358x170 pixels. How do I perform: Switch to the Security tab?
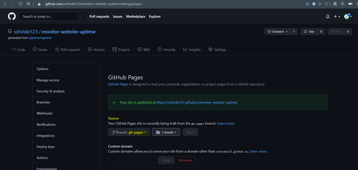[166, 50]
